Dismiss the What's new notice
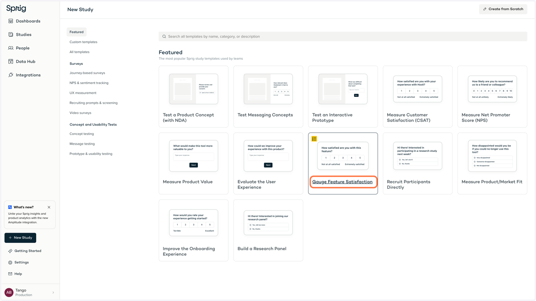Screen dimensions: 536x301 (49, 207)
